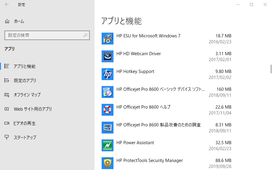Open ホーム in the settings sidebar
The image size is (272, 170).
[x=19, y=21]
